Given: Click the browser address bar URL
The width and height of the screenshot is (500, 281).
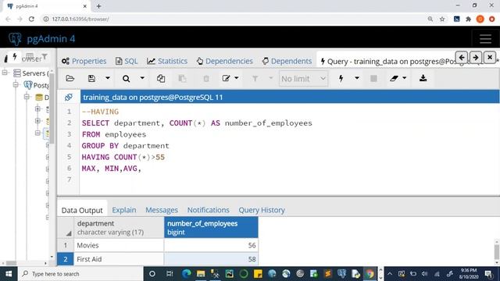Looking at the screenshot, I should tap(80, 19).
